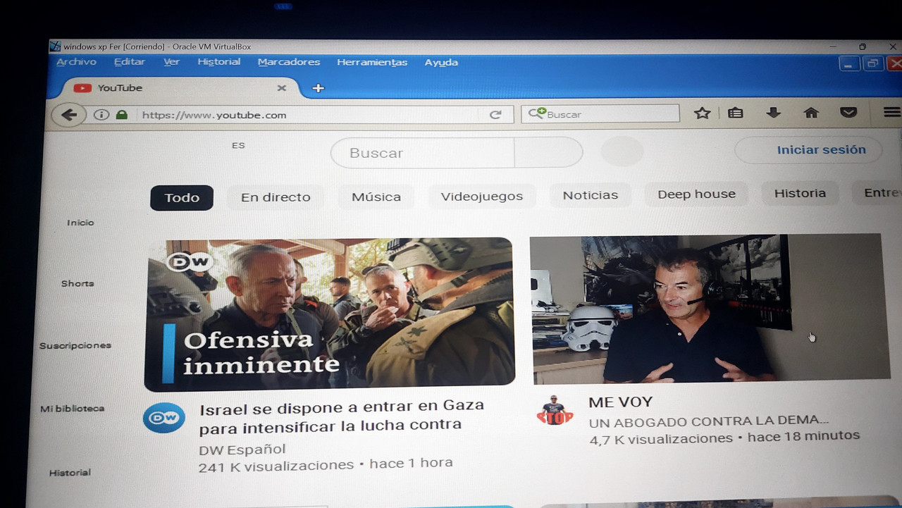Click the Firefox Buscar search box
This screenshot has height=508, width=902.
point(600,113)
